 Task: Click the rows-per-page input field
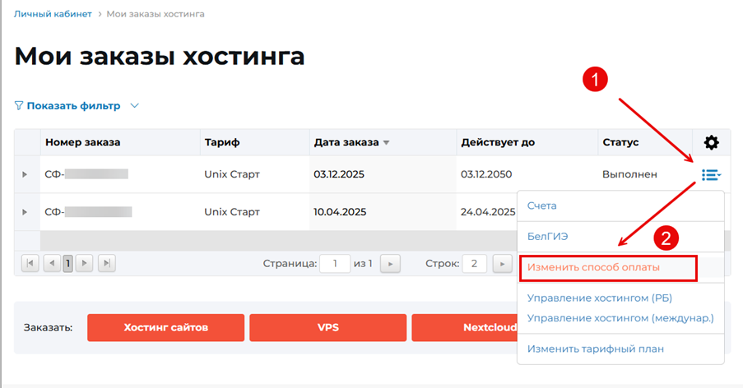[474, 264]
